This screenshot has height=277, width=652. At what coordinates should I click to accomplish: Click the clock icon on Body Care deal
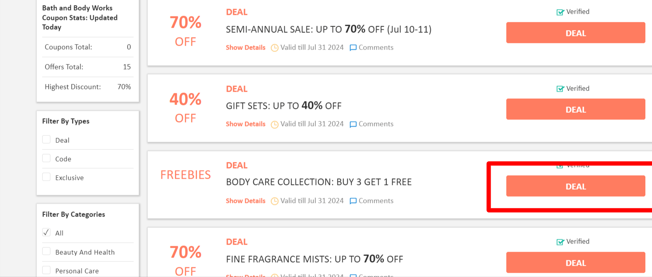point(275,201)
